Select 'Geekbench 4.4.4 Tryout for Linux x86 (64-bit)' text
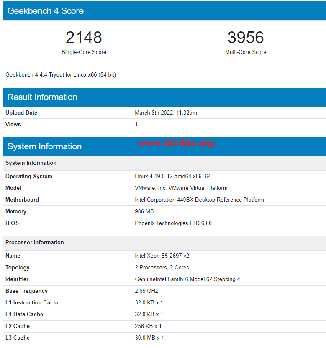Viewport: 326px width, 348px height. pos(61,74)
